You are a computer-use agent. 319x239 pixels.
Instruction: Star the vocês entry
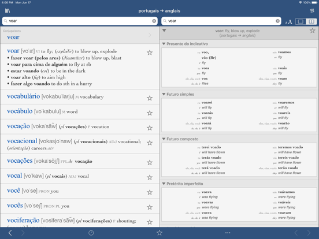[150, 207]
